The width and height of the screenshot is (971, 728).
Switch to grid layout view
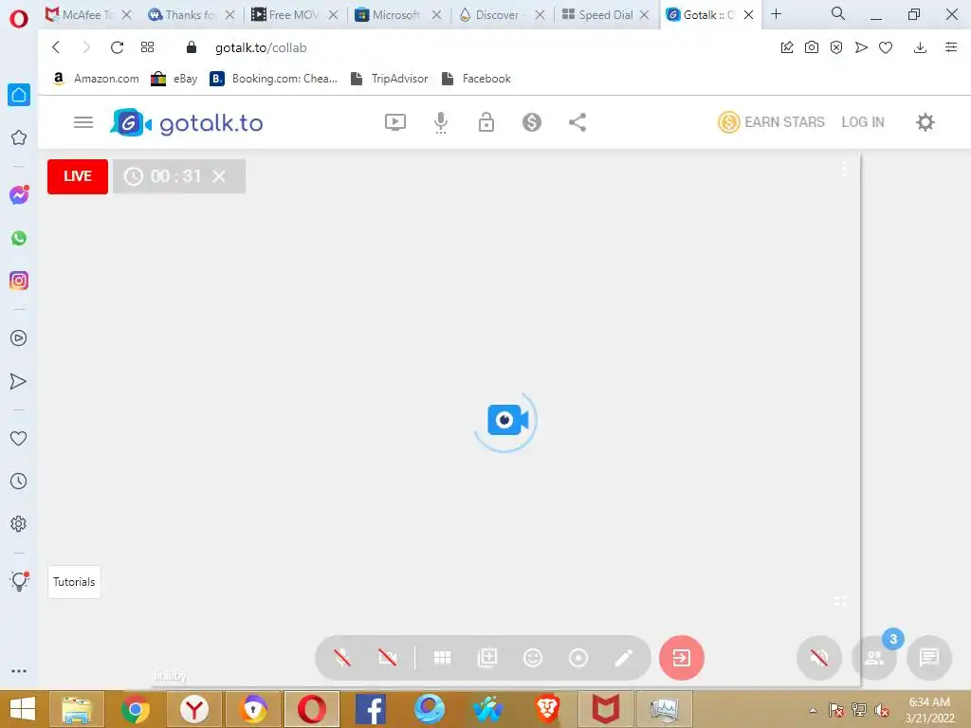(x=442, y=658)
